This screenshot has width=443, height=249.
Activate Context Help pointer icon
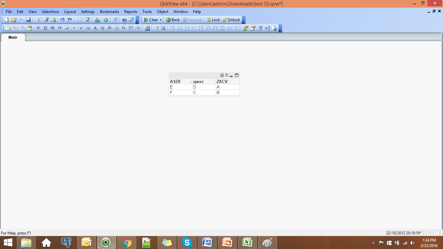pos(131,20)
